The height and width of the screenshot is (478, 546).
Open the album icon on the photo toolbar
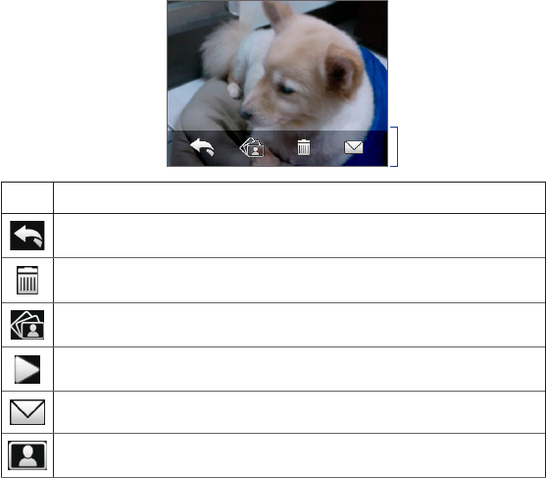(x=252, y=147)
